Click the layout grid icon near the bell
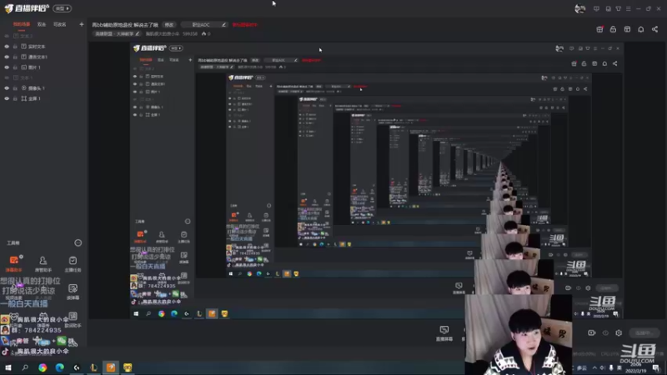The height and width of the screenshot is (375, 667). pyautogui.click(x=627, y=29)
